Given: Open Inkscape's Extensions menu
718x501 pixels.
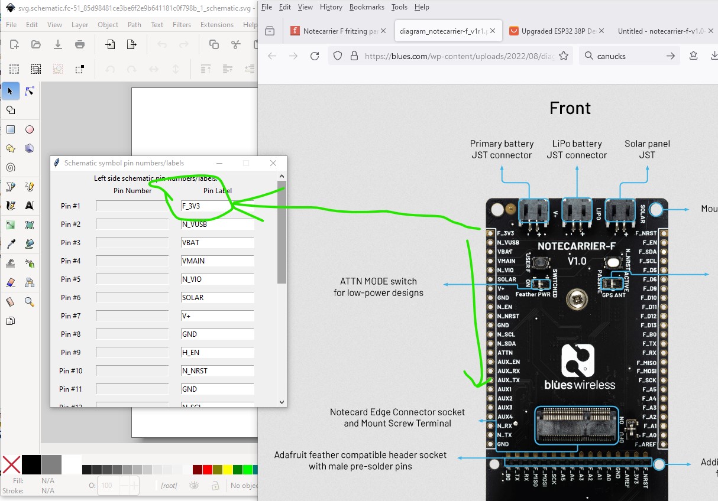Looking at the screenshot, I should (217, 25).
